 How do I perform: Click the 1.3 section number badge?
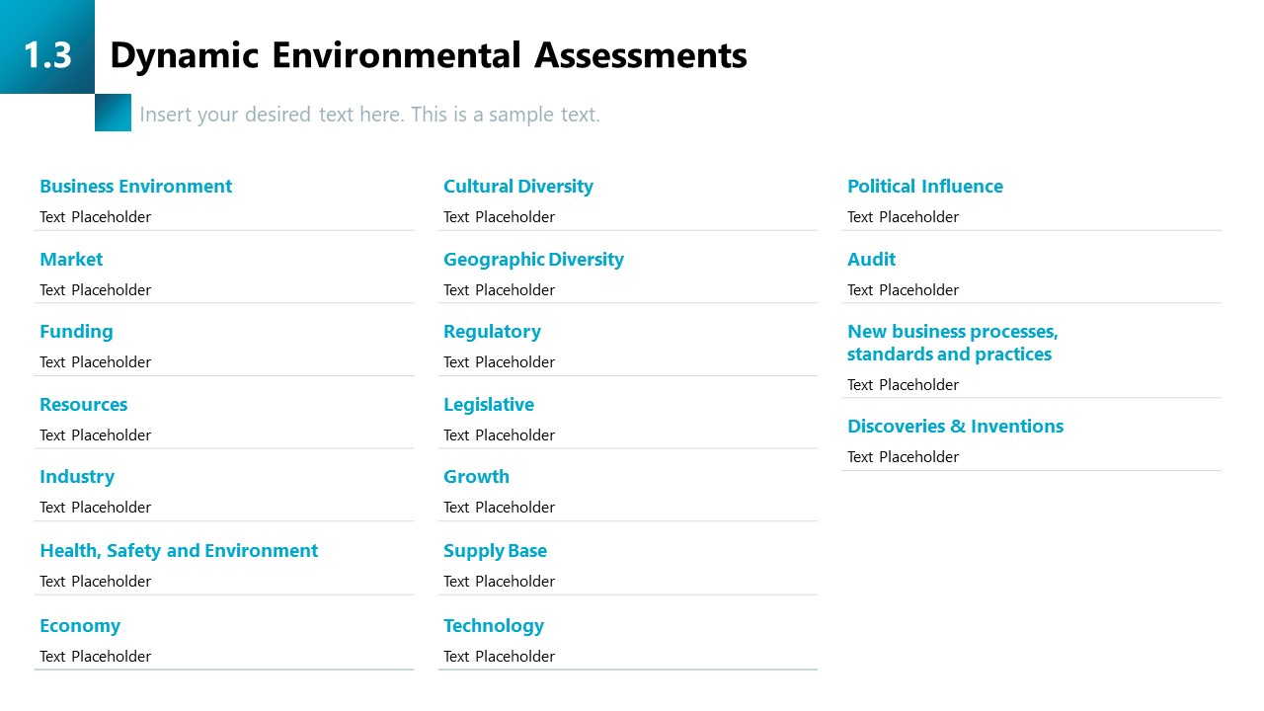pyautogui.click(x=47, y=54)
